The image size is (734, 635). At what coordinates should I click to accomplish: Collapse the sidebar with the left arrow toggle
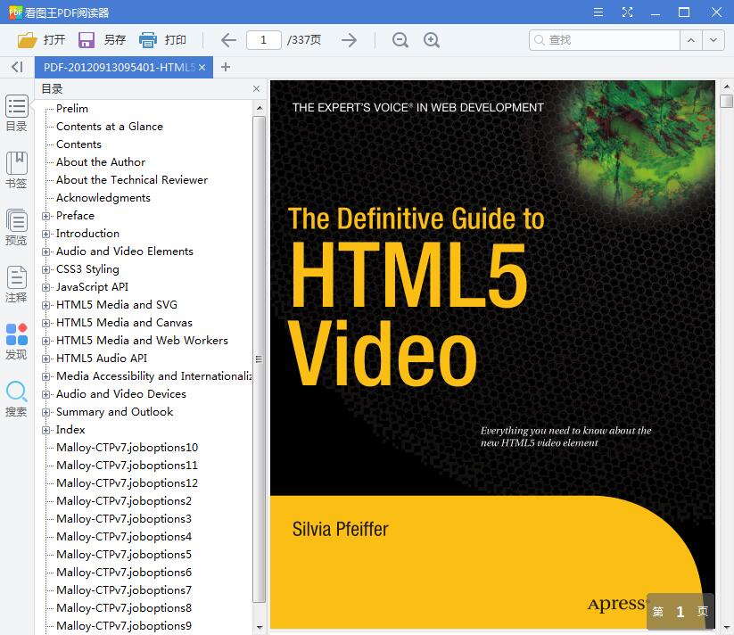16,67
